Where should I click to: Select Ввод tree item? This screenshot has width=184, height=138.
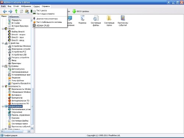pyautogui.click(x=14, y=60)
